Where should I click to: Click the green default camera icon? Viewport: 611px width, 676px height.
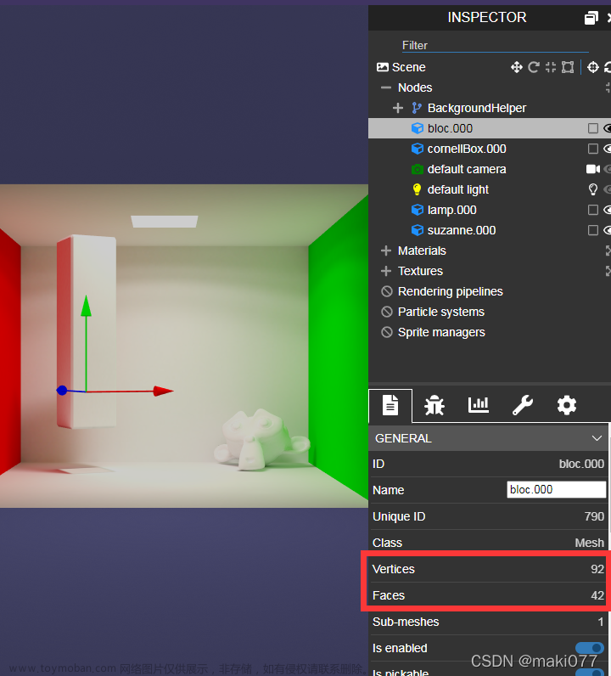418,169
